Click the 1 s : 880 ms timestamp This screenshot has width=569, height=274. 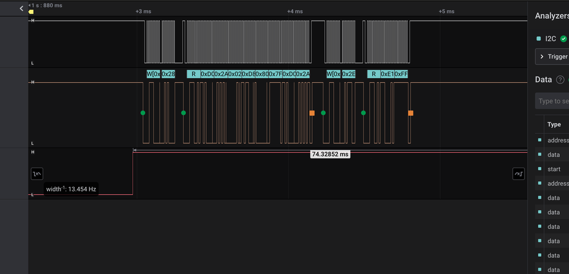coord(47,6)
